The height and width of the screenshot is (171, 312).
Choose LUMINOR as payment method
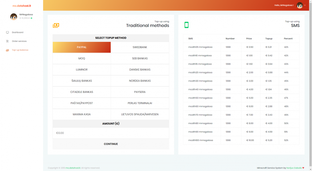(x=81, y=69)
